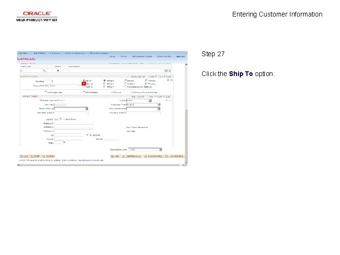Uncheck the Bill To checkbox
This screenshot has width=340, height=255.
84,80
